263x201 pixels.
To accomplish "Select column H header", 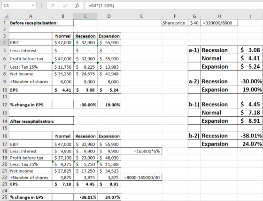I will 219,16.
